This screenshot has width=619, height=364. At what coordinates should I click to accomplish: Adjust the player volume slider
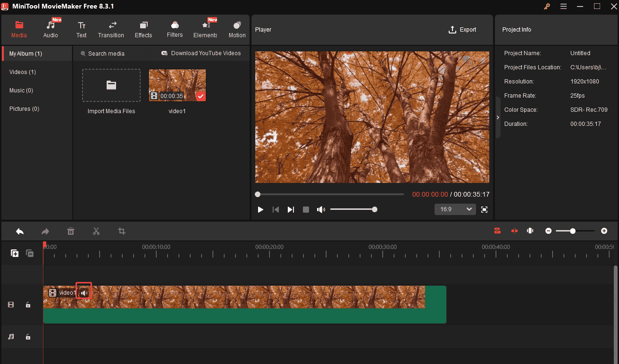354,209
